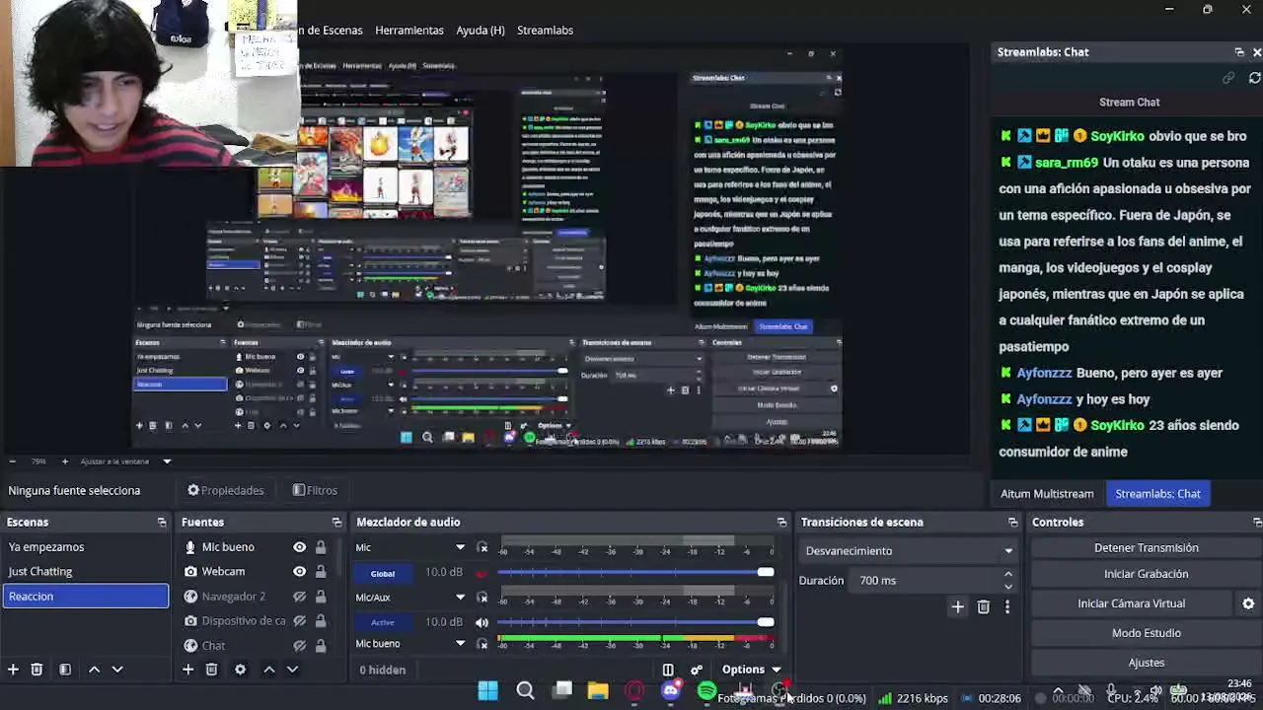Toggle the audio mixer vertical layout icon
This screenshot has width=1263, height=710.
click(x=668, y=671)
